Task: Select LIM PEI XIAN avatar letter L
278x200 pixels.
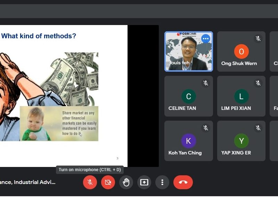Action: [241, 96]
